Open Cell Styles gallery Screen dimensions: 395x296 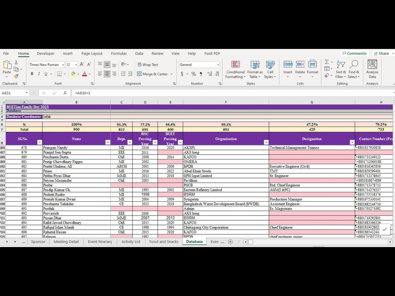pos(270,69)
